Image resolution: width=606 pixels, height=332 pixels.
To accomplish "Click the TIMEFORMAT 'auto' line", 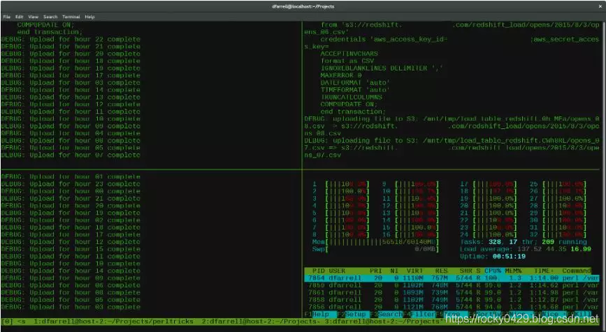I will (x=355, y=90).
